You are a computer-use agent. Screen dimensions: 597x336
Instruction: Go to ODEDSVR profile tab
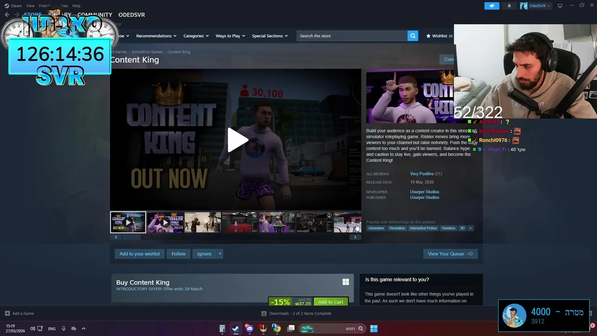click(132, 15)
